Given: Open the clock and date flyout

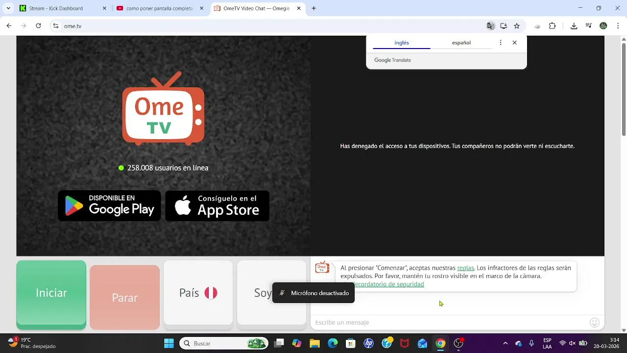Looking at the screenshot, I should click(607, 343).
